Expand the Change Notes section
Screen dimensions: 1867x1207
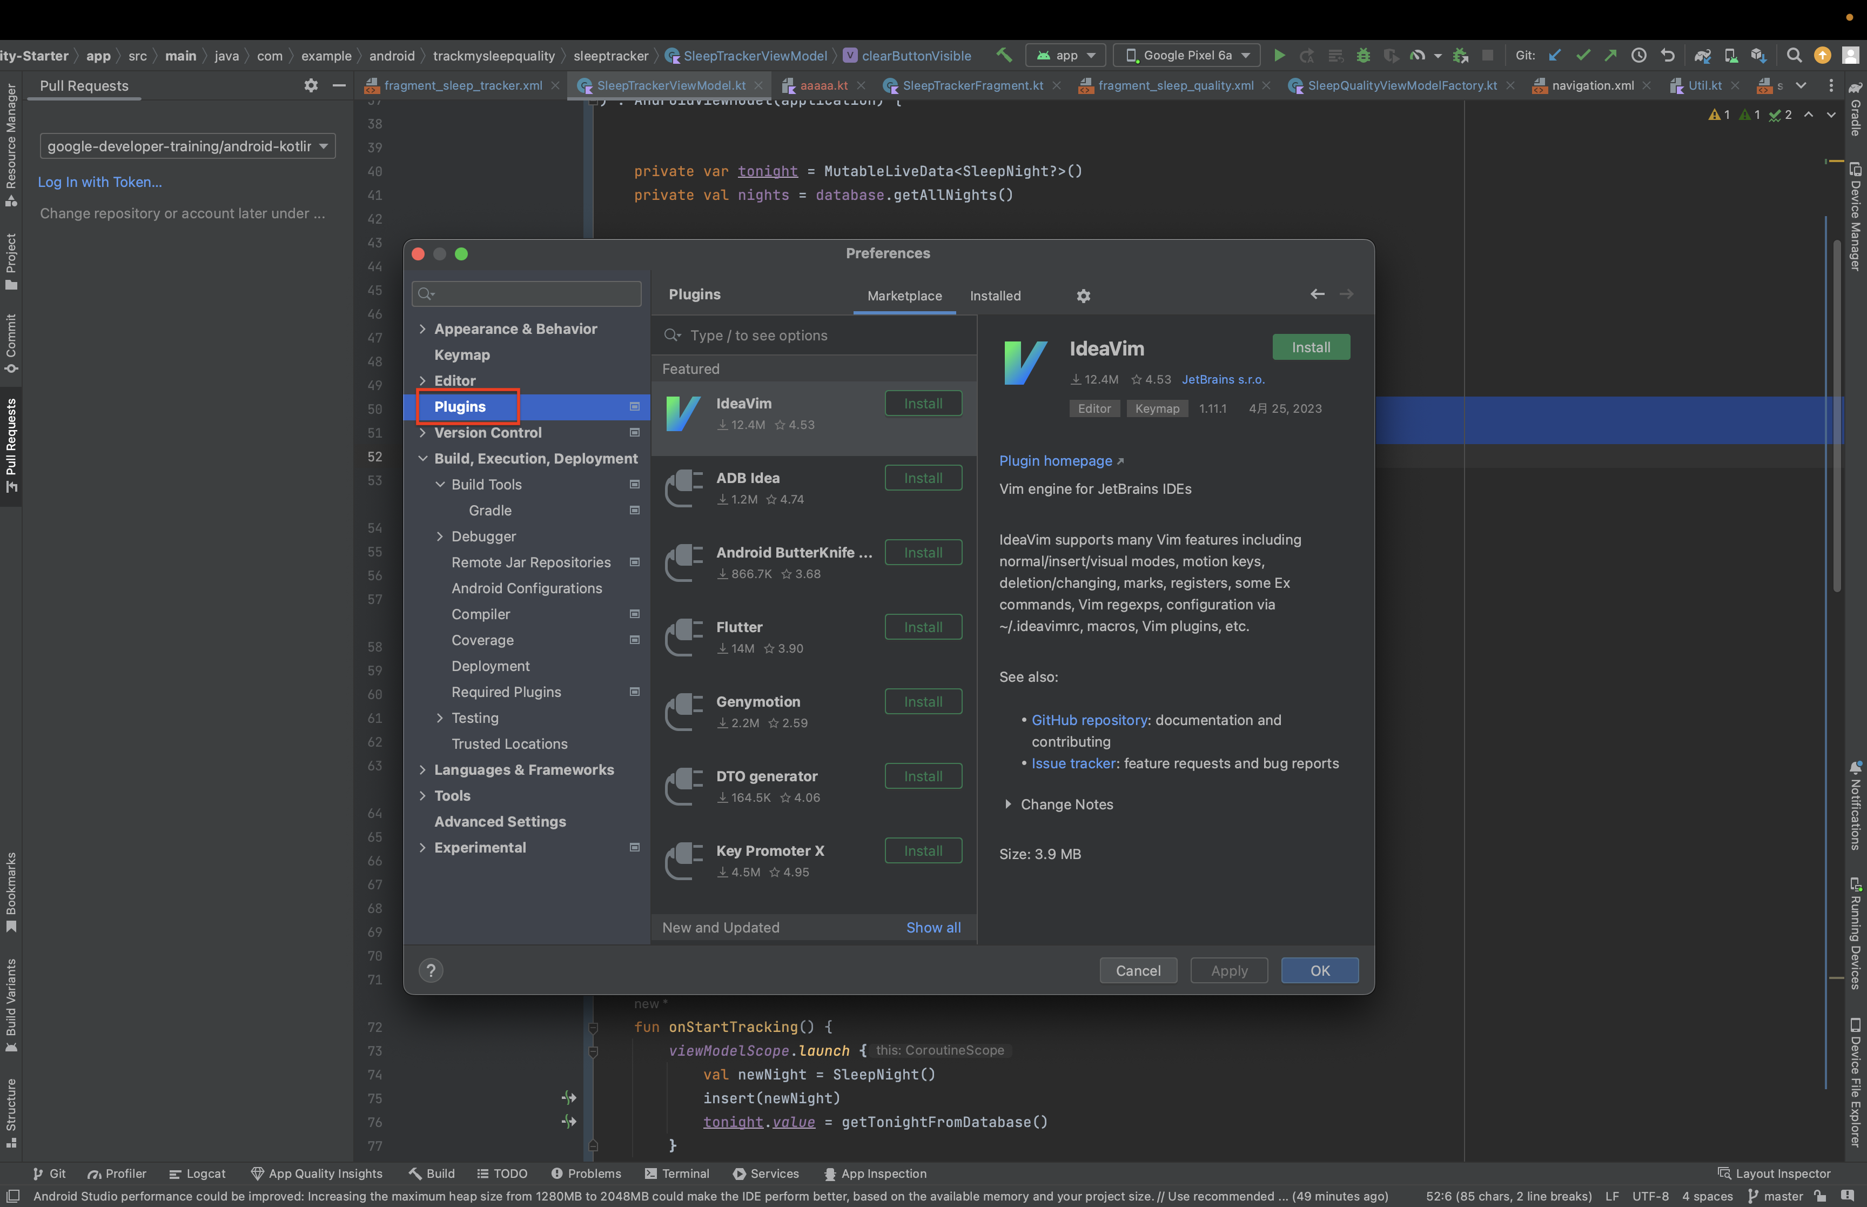coord(1009,804)
